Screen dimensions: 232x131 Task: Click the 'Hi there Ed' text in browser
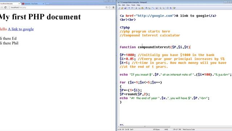pyautogui.click(x=8, y=39)
